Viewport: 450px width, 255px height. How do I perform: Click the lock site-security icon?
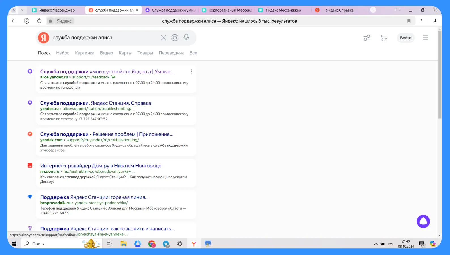[x=50, y=21]
